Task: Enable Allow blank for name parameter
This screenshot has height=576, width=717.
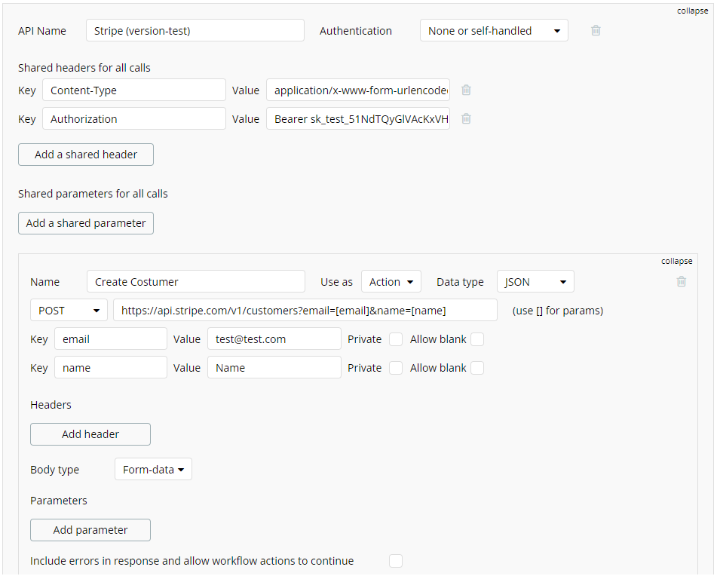Action: [x=477, y=368]
